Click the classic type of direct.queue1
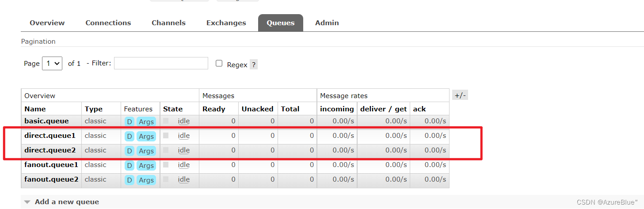Viewport: 644px width, 209px height. [x=95, y=136]
